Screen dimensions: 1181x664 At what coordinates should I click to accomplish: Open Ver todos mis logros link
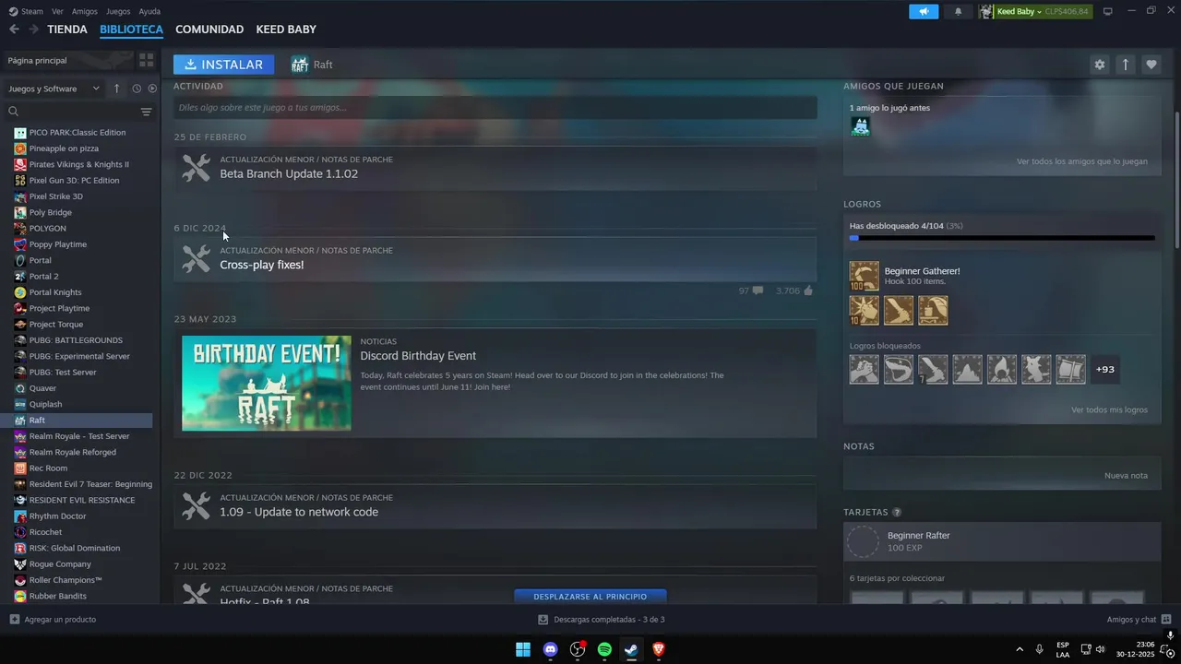click(x=1109, y=409)
